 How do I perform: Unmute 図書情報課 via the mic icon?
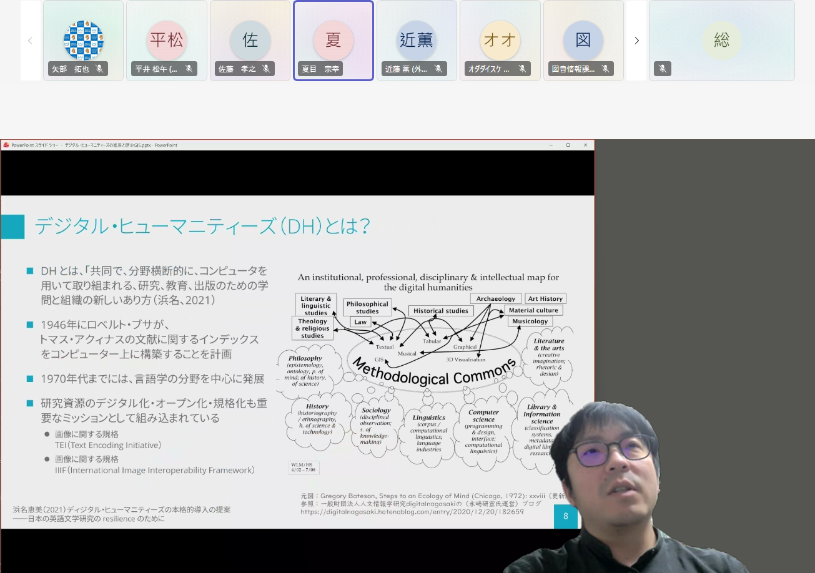[x=605, y=69]
